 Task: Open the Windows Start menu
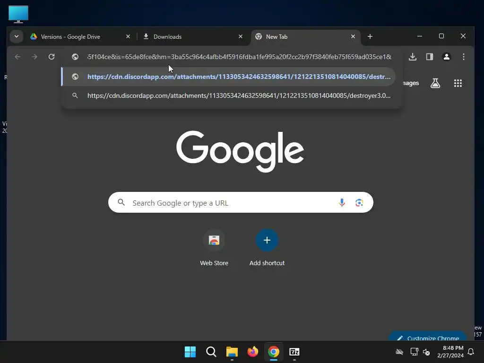coord(190,352)
